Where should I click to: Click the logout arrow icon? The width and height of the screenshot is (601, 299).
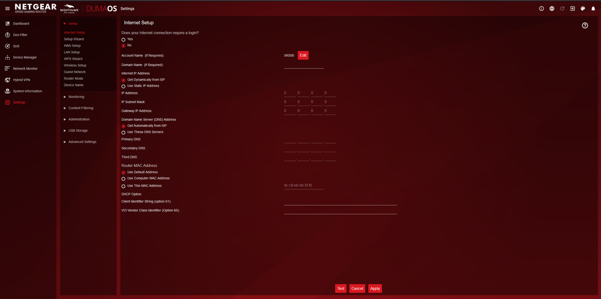[x=573, y=8]
